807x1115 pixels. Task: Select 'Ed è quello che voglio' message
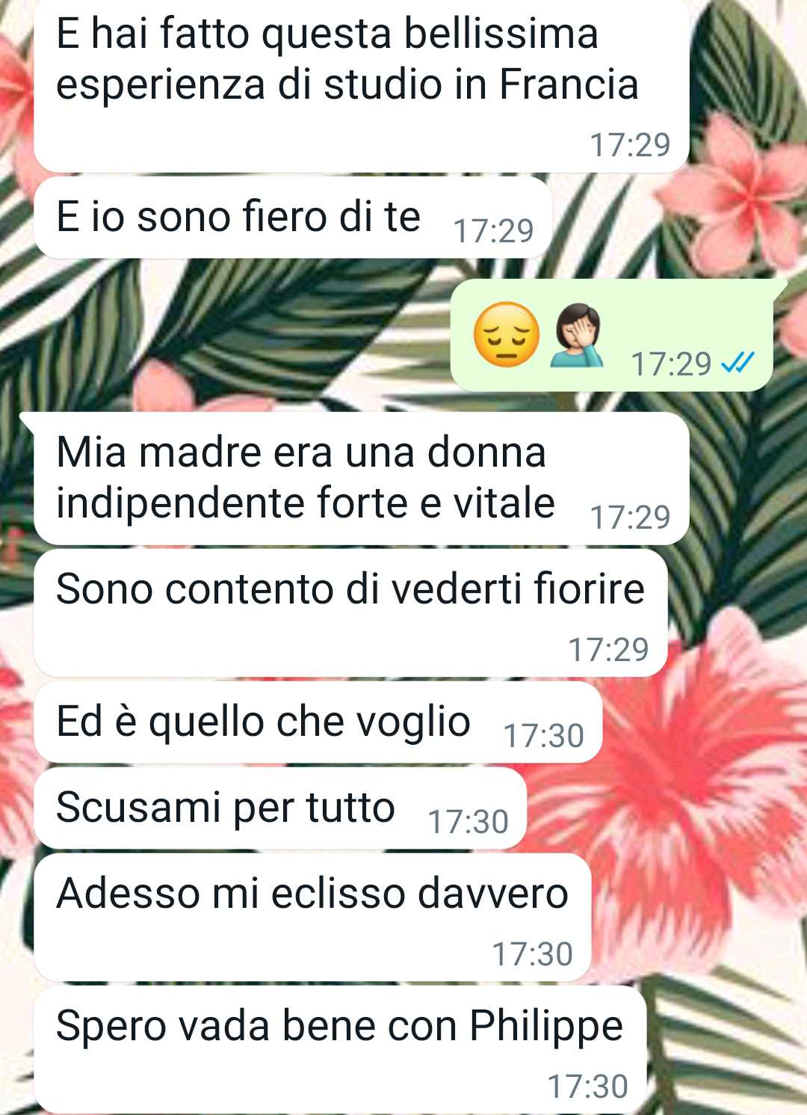[318, 722]
